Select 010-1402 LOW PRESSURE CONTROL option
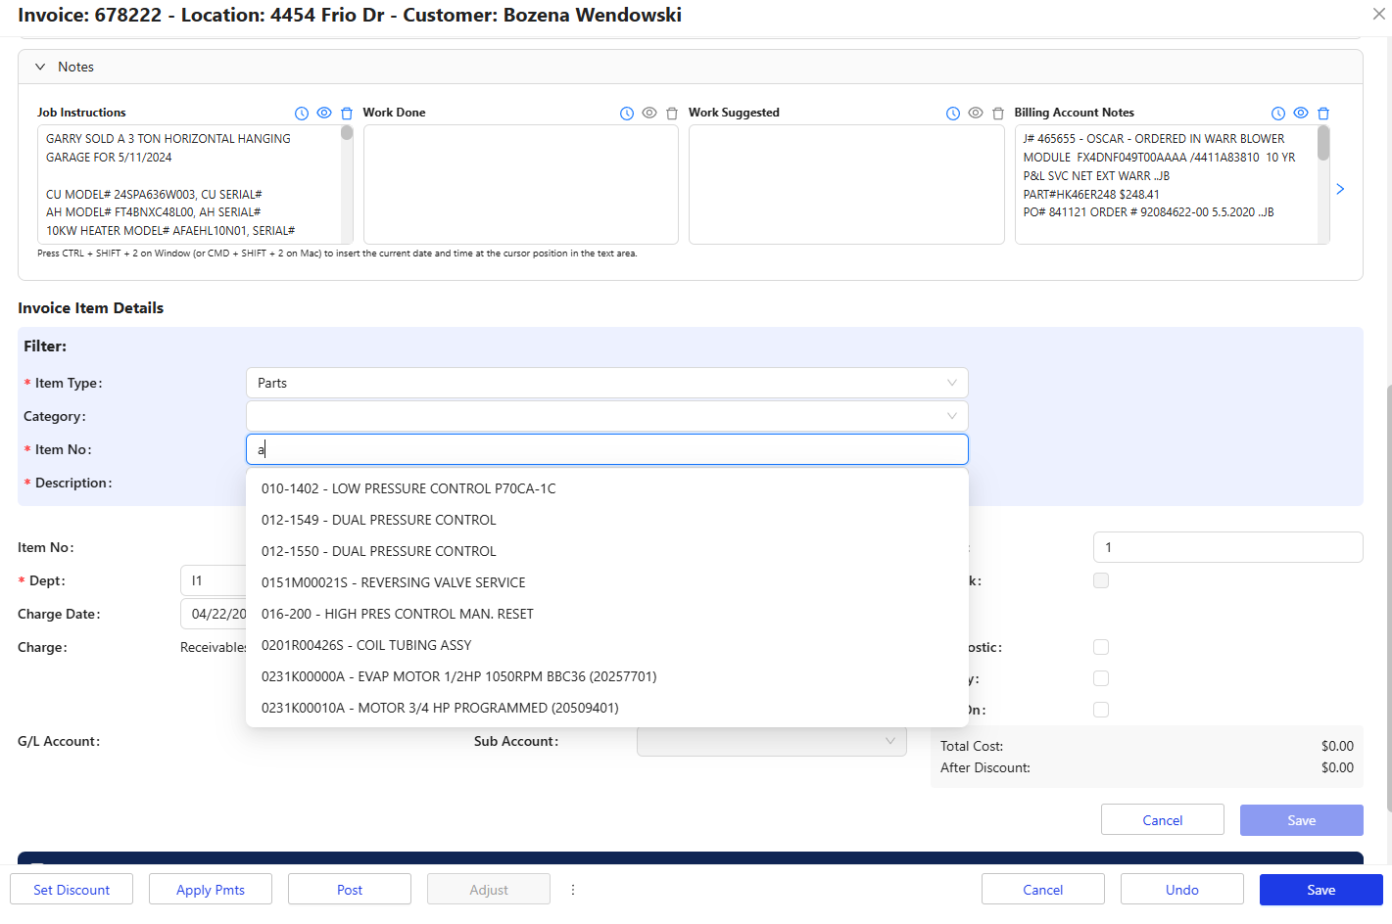Image resolution: width=1392 pixels, height=924 pixels. (x=607, y=488)
